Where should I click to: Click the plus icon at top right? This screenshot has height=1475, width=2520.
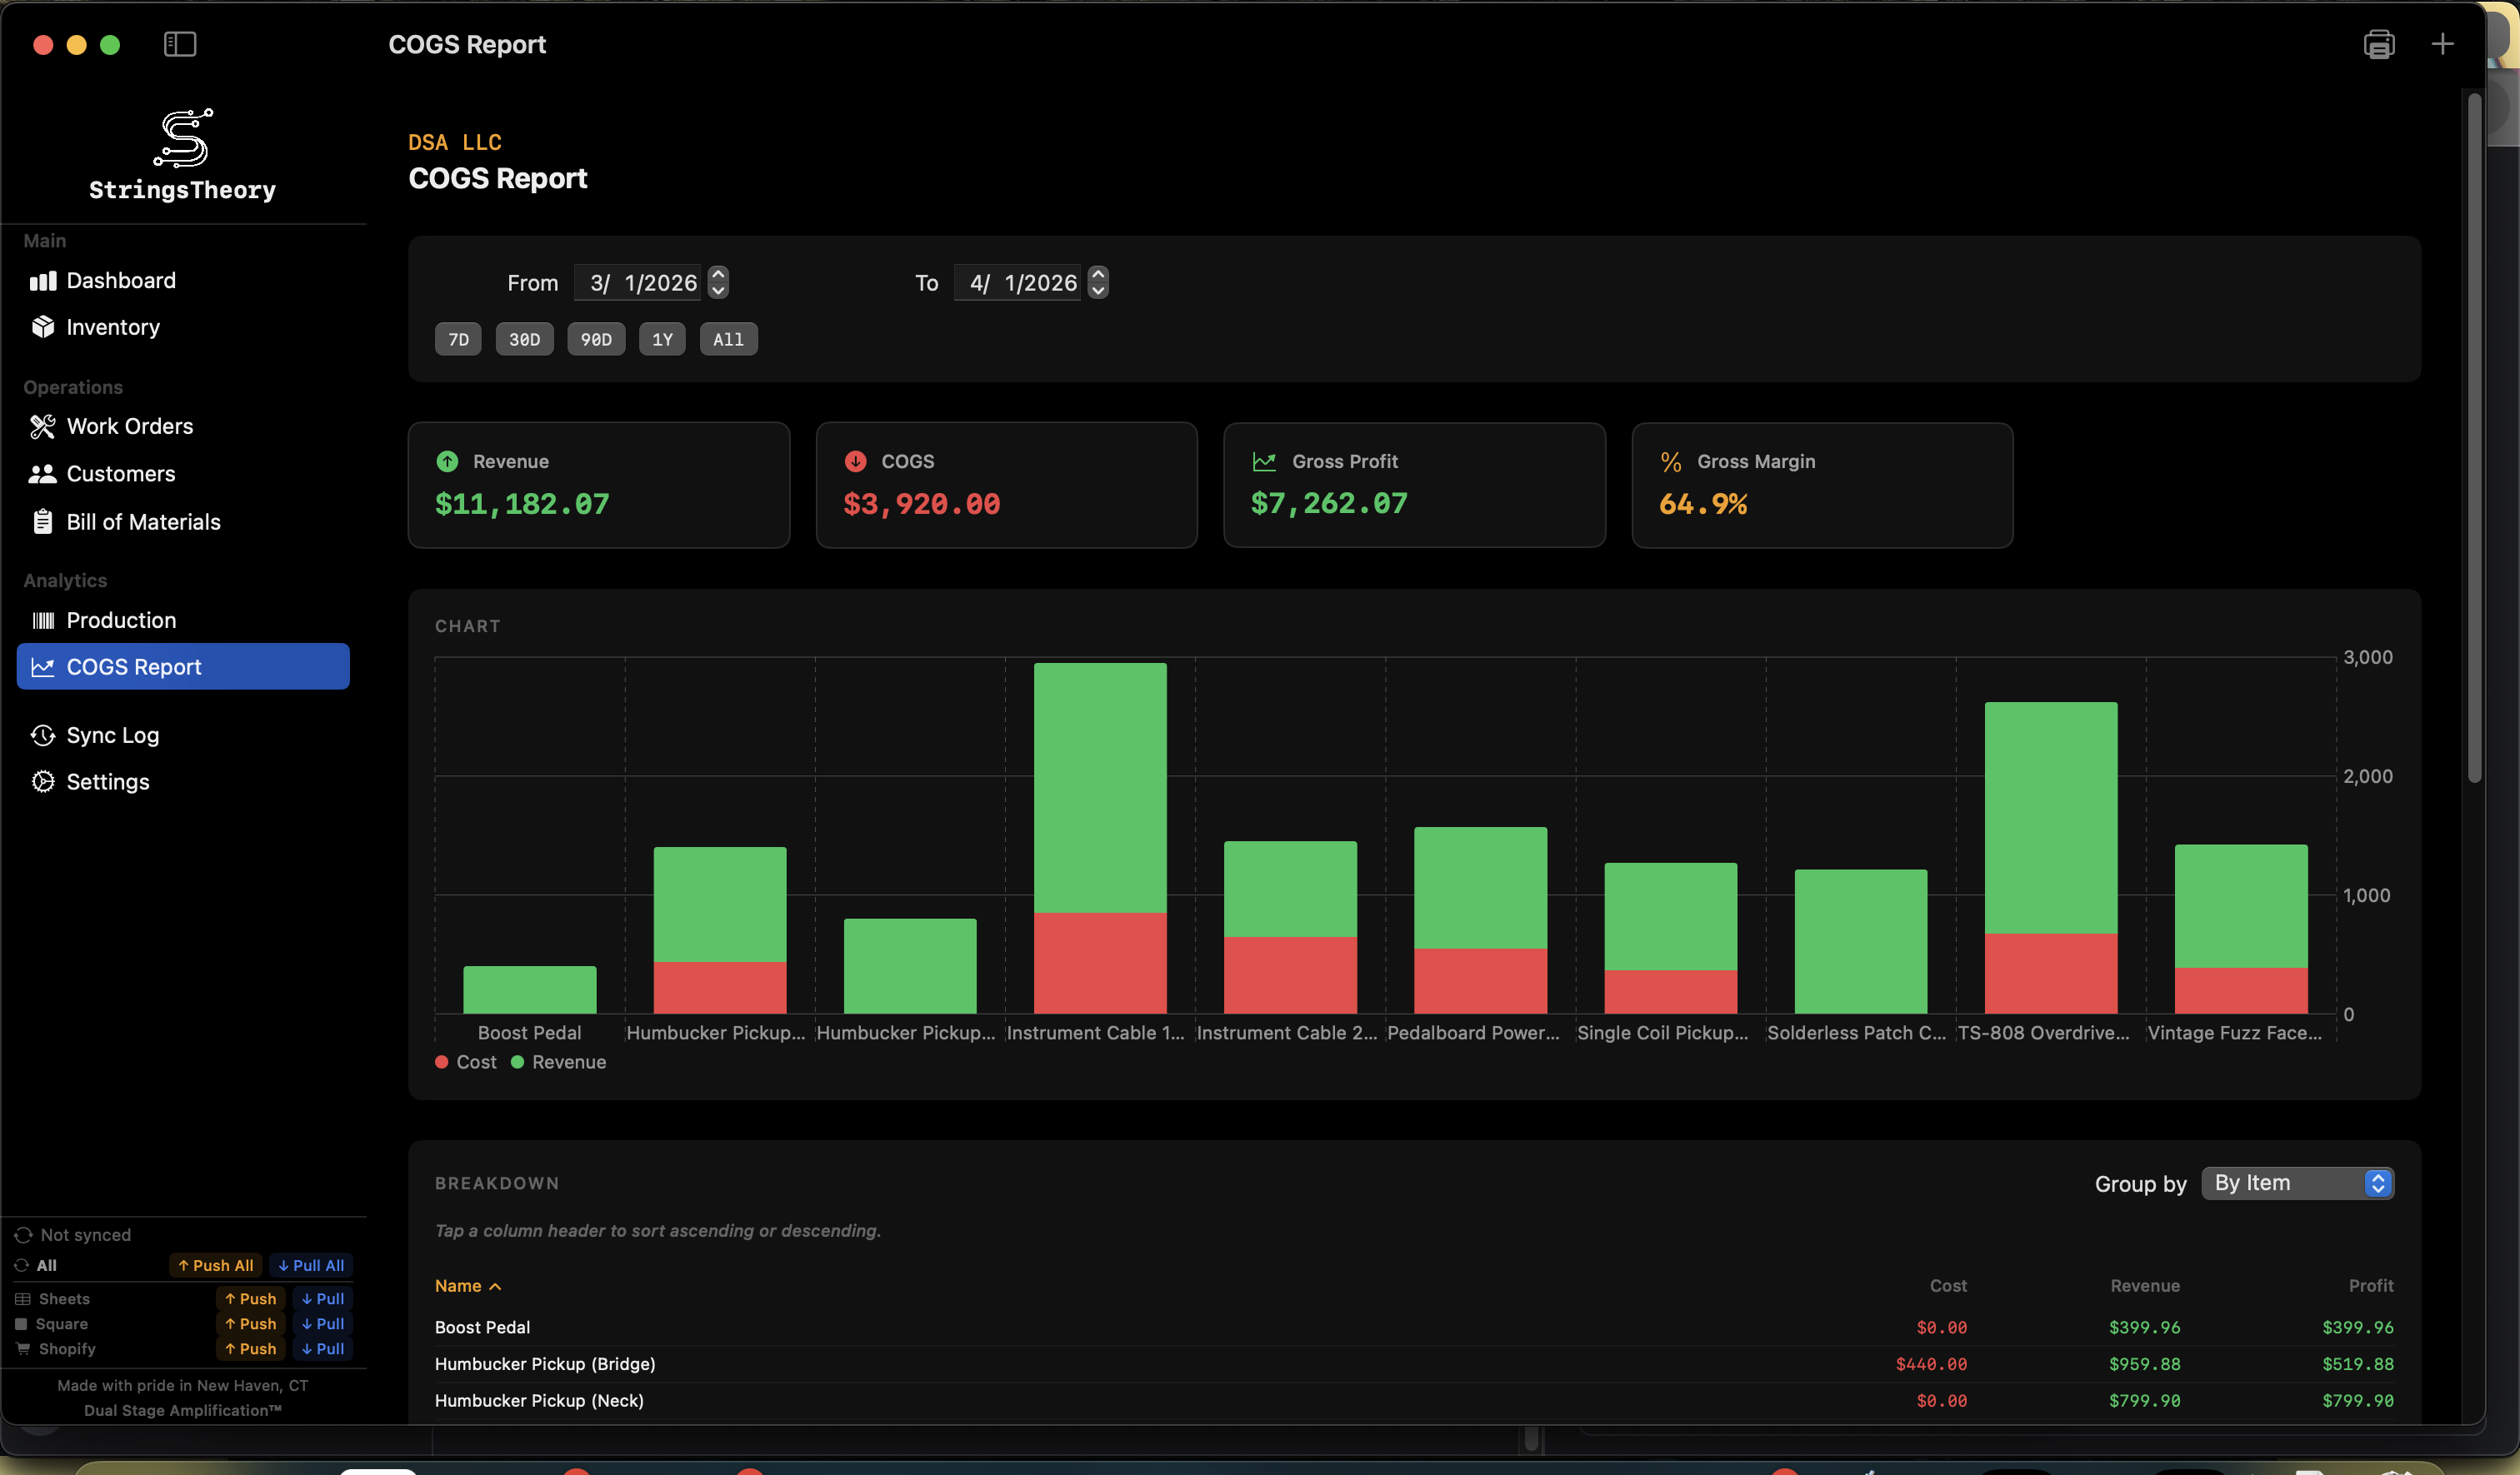pos(2442,44)
